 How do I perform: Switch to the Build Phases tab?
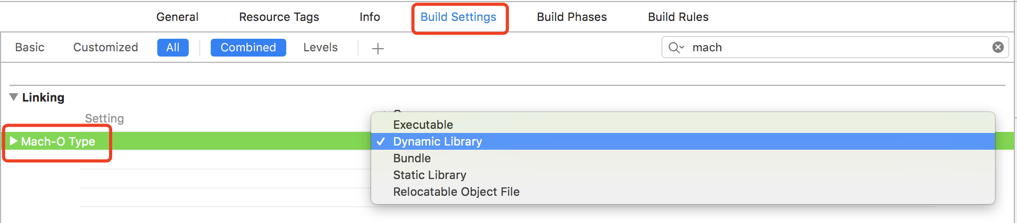[x=572, y=17]
